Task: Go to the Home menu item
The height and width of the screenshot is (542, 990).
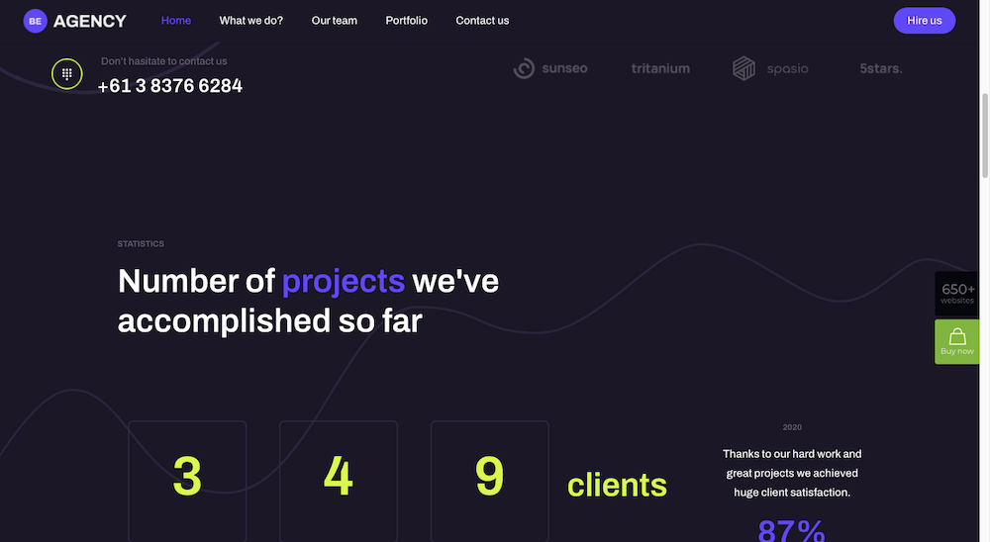Action: point(176,21)
